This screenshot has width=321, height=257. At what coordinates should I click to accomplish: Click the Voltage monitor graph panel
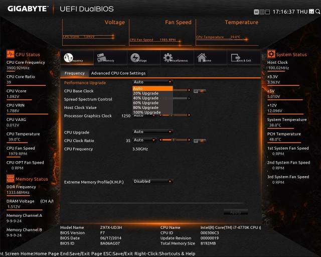pyautogui.click(x=94, y=33)
